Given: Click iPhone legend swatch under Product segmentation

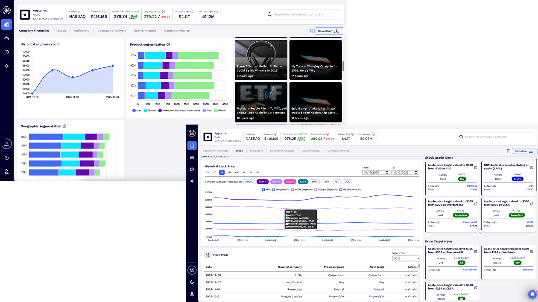Looking at the screenshot, I should 216,110.
